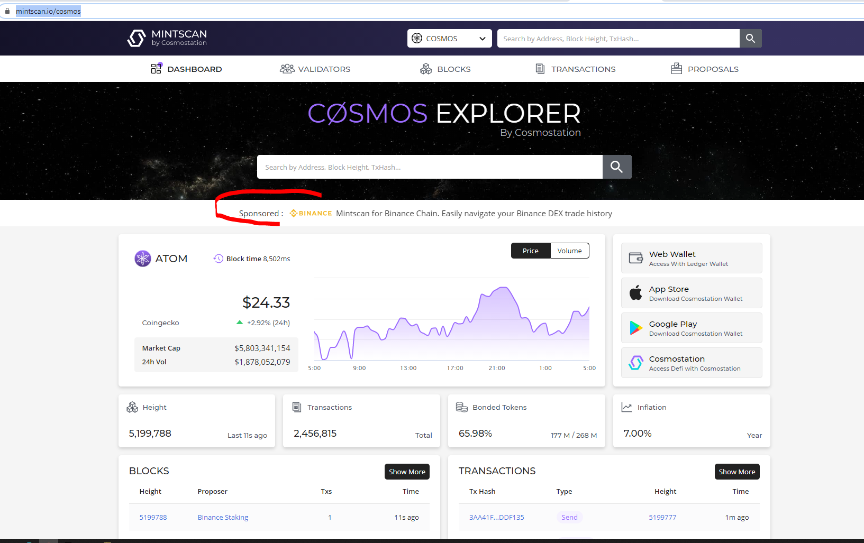This screenshot has height=543, width=864.
Task: Click the Apple App Store icon
Action: (x=636, y=292)
